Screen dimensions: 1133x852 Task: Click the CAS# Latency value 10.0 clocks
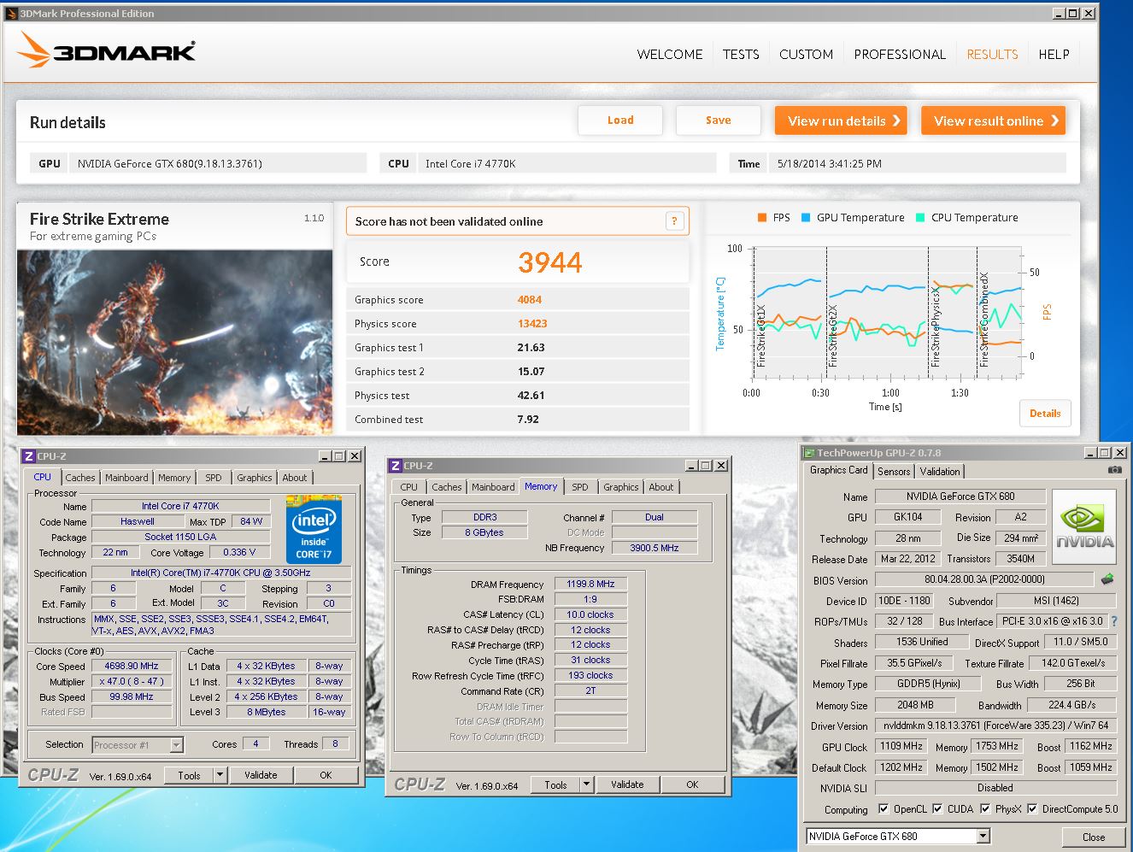590,614
